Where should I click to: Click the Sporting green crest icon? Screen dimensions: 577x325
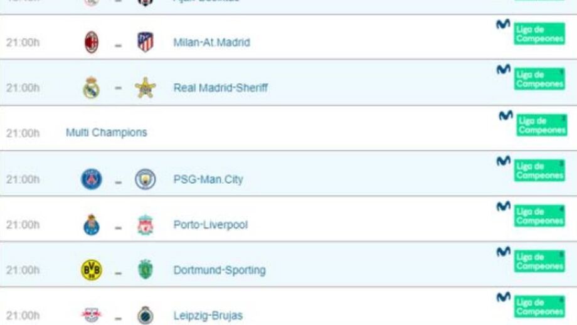[x=146, y=270]
